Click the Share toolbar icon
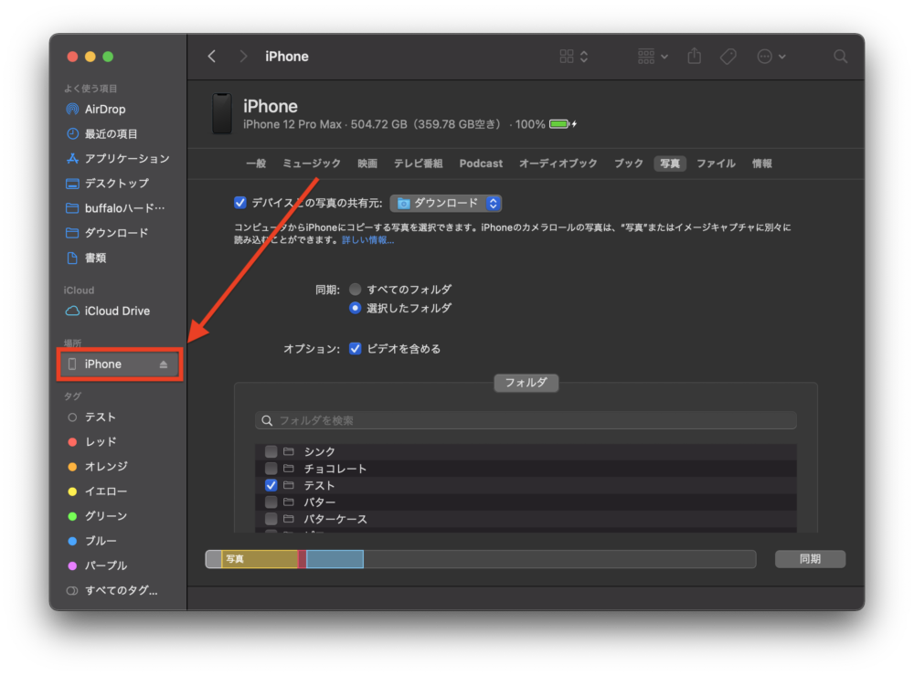The image size is (914, 676). pos(694,56)
